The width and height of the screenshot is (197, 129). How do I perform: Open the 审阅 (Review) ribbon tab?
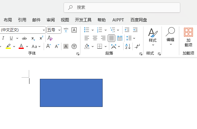tap(51, 20)
